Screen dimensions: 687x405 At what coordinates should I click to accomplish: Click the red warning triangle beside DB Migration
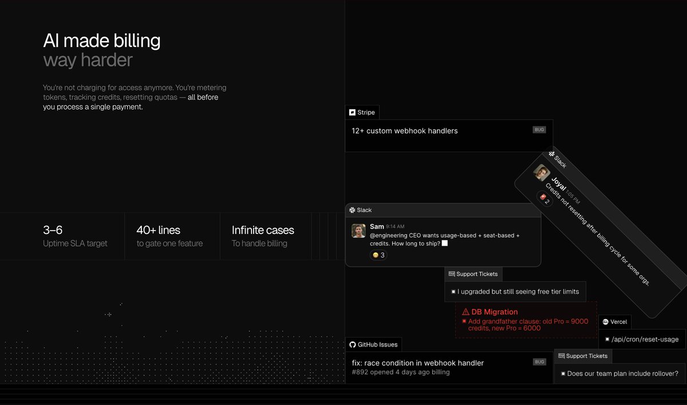pyautogui.click(x=465, y=312)
